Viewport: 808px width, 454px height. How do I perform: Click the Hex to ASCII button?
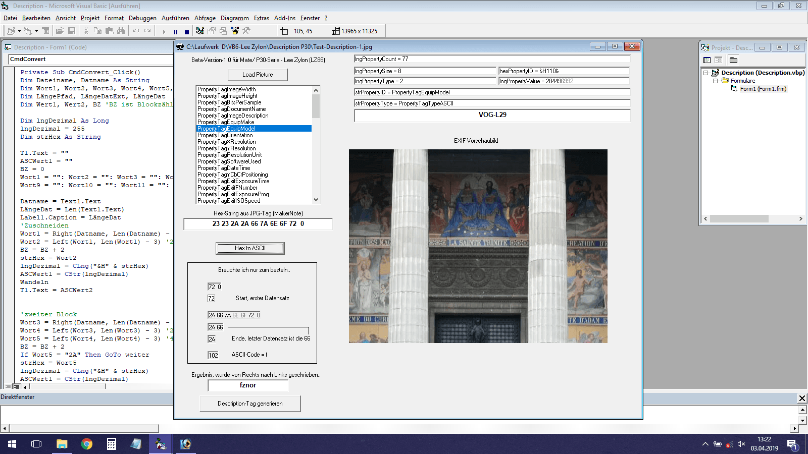[x=250, y=248]
